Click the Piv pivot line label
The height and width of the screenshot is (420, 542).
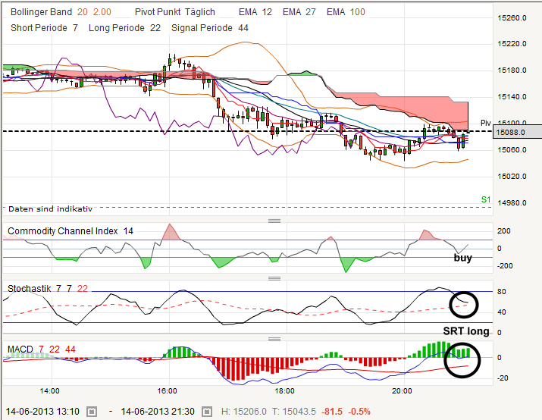click(x=486, y=123)
